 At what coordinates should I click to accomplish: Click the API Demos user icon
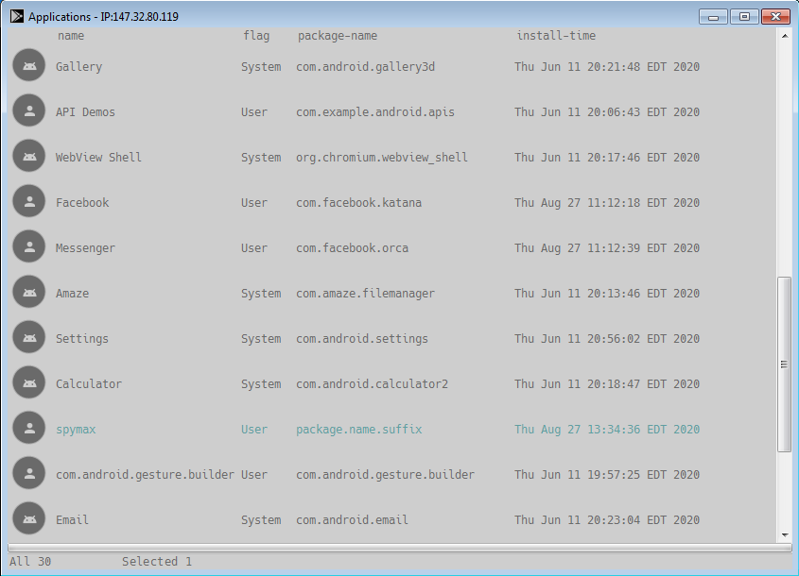pos(29,110)
